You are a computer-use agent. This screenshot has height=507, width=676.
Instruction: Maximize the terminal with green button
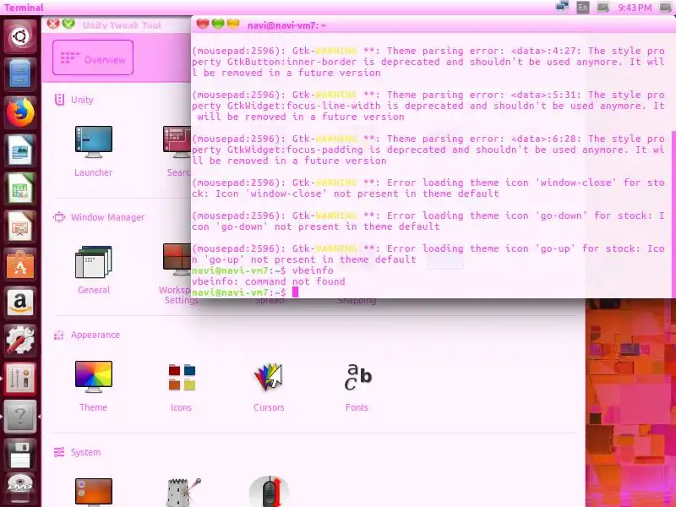(x=218, y=24)
